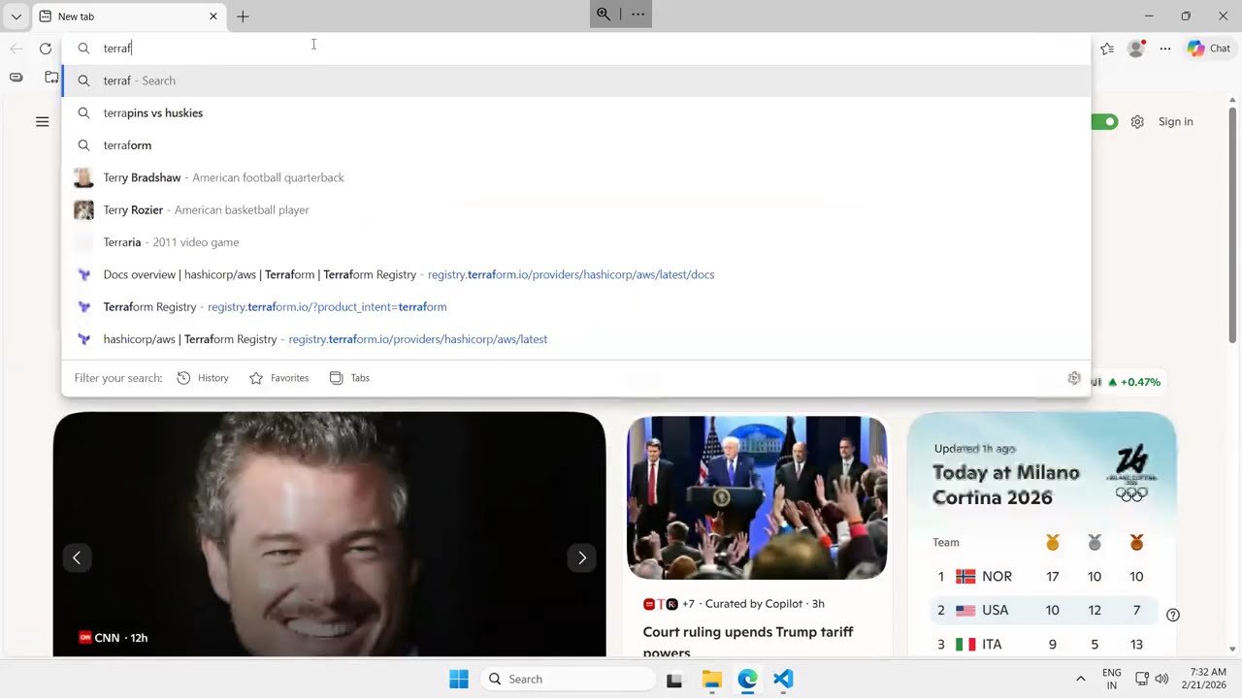Click the toolbar icon below back arrow

(x=16, y=78)
